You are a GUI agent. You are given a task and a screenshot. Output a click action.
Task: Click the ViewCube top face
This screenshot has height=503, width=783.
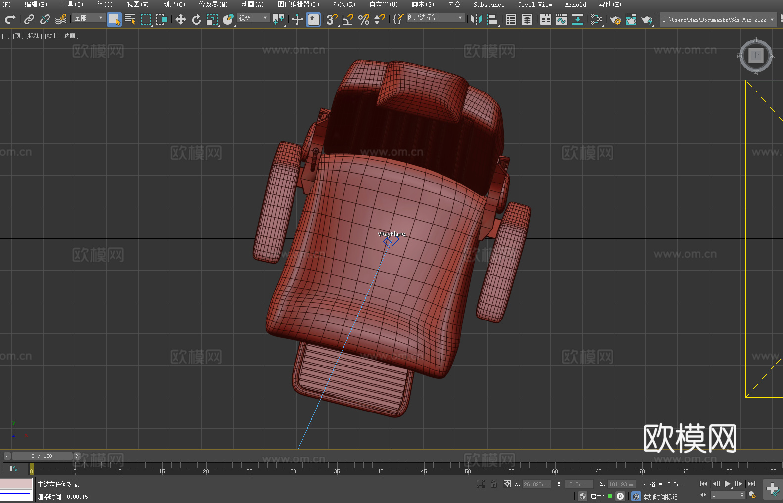[756, 55]
